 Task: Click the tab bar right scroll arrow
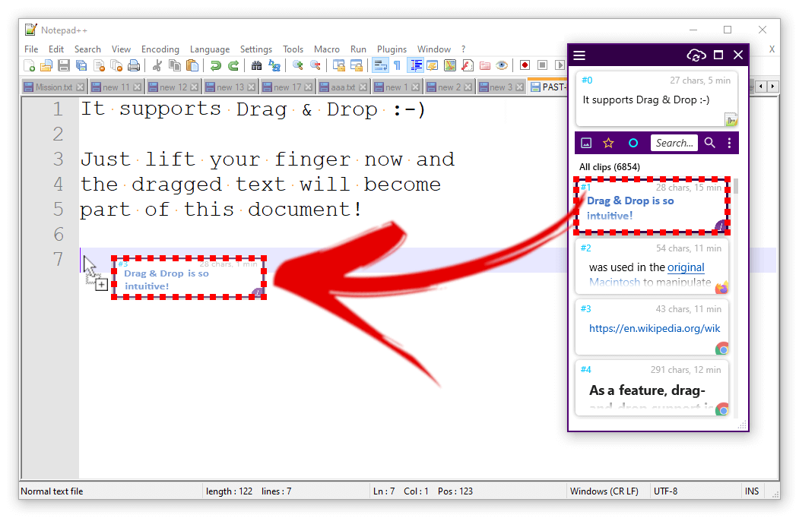(772, 87)
